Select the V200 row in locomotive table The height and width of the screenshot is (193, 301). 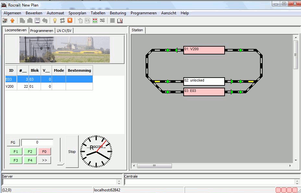[49, 86]
